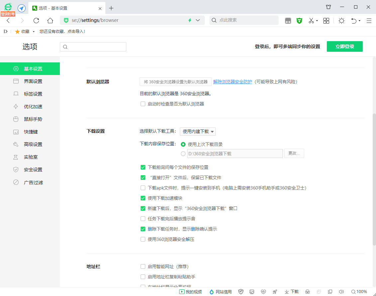Viewport: 376px width, 296px height.
Task: Uncheck 使用下载加速模块
Action: pos(143,198)
